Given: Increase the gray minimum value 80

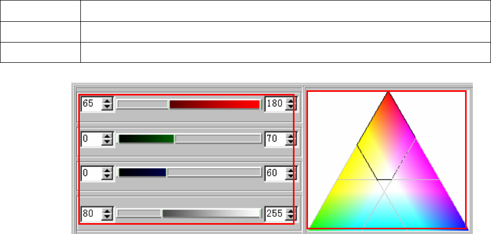Looking at the screenshot, I should click(x=107, y=211).
